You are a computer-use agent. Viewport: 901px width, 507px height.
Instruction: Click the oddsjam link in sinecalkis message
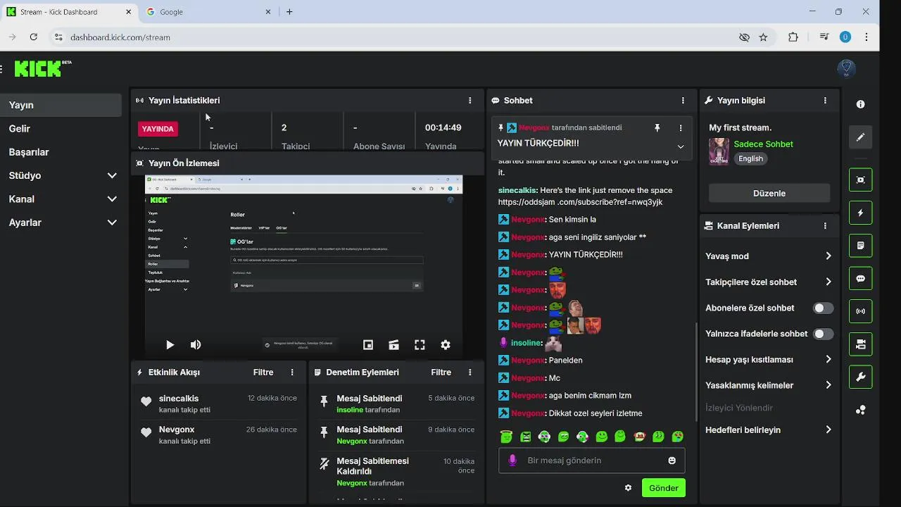(580, 202)
